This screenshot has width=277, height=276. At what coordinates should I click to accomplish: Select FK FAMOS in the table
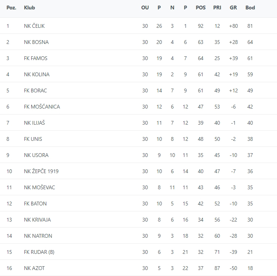click(x=35, y=58)
